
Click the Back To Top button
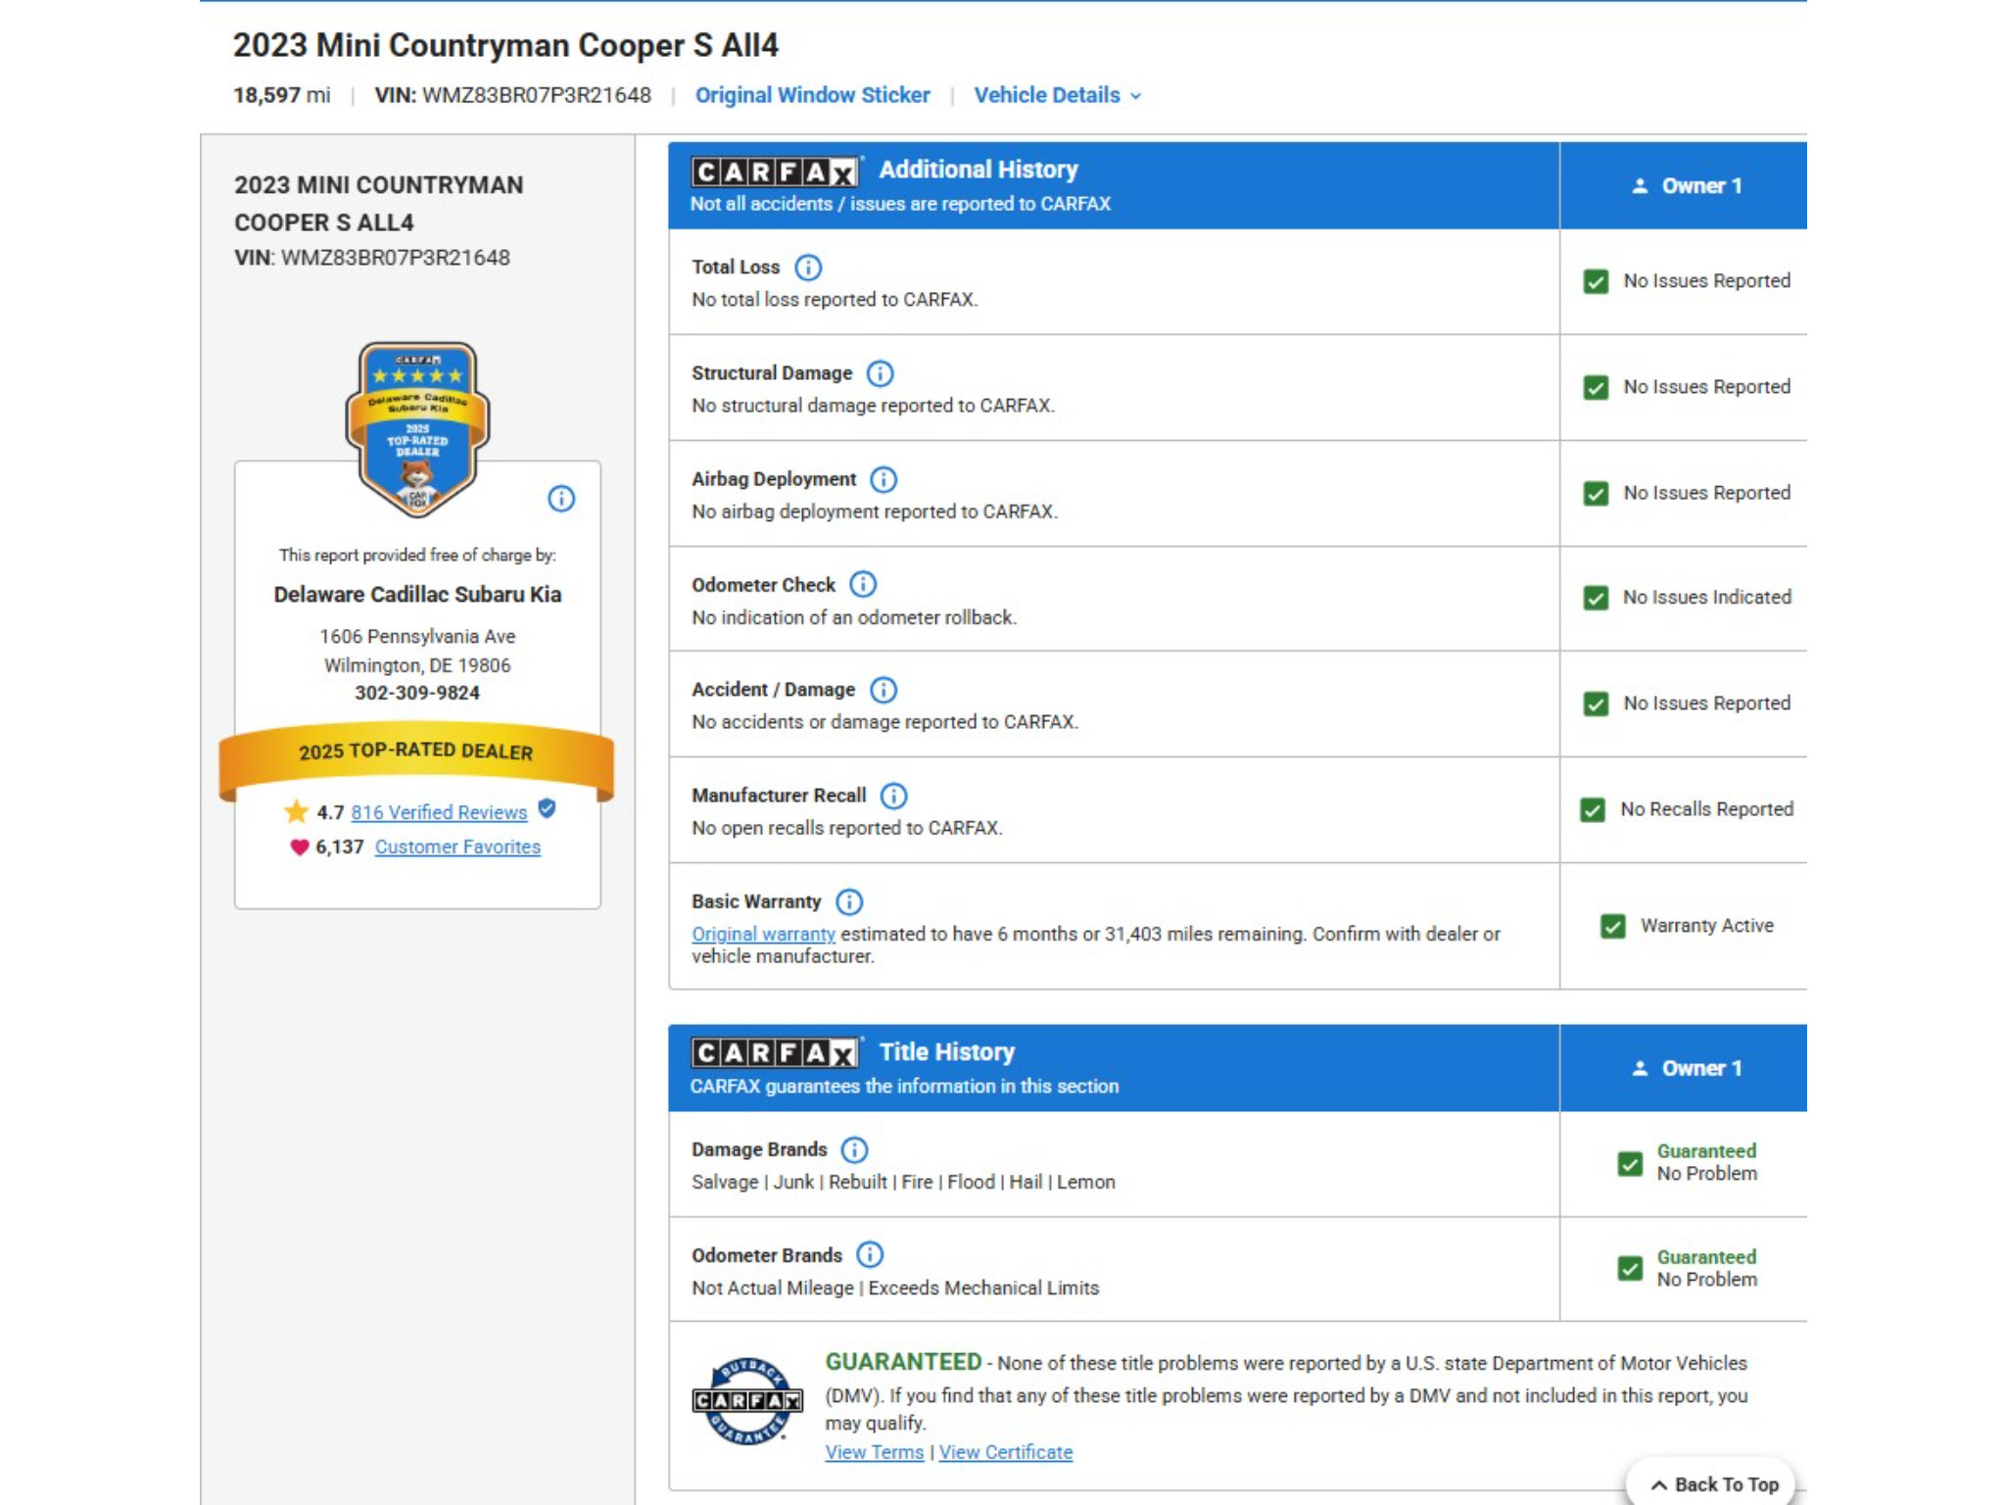(1712, 1483)
